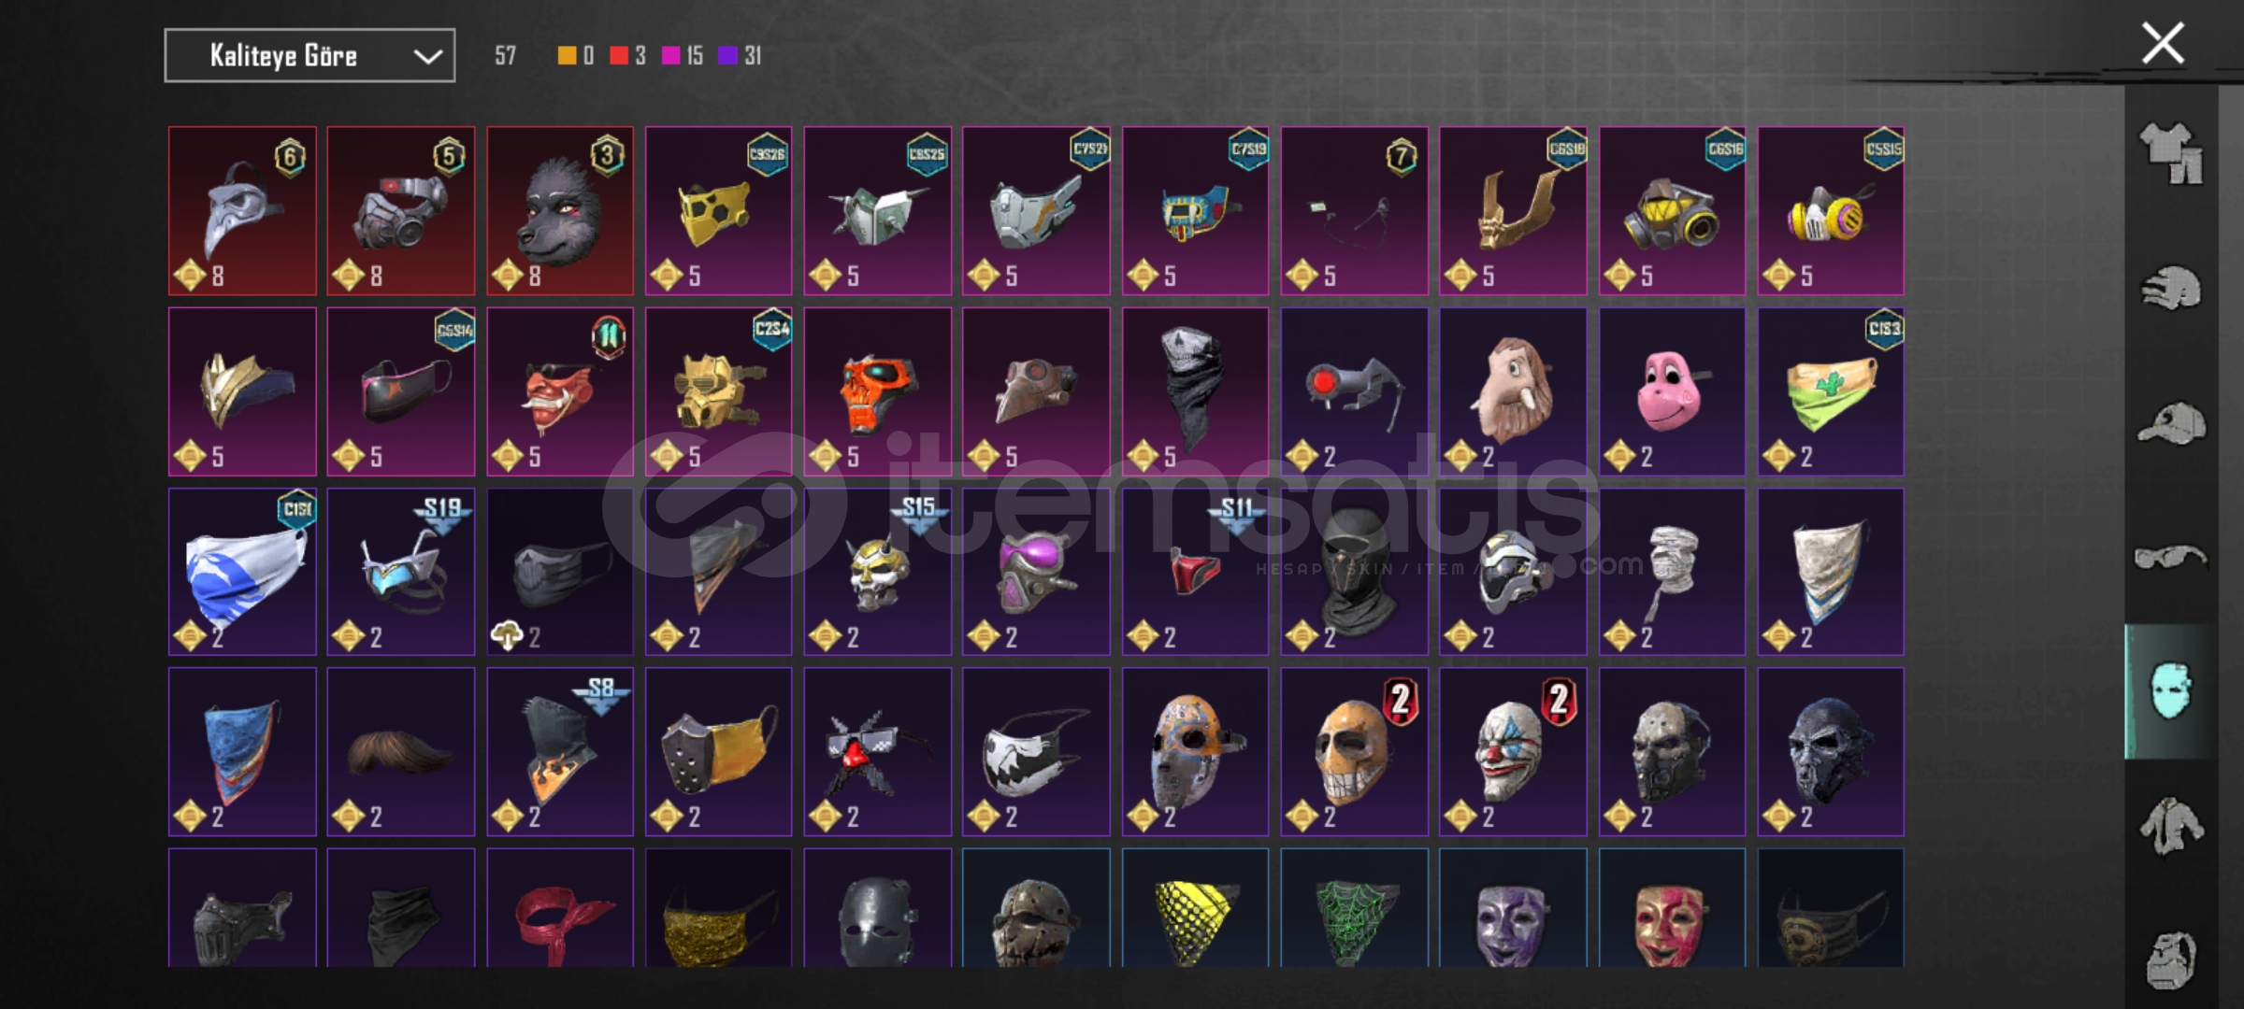Image resolution: width=2244 pixels, height=1009 pixels.
Task: Open the bottom head-figure category icon in sidebar
Action: pos(2171,959)
